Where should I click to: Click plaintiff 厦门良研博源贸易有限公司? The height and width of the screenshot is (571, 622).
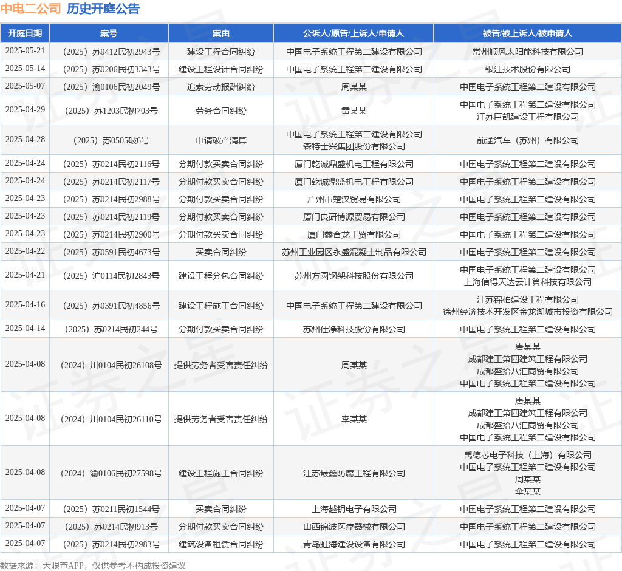[x=354, y=217]
